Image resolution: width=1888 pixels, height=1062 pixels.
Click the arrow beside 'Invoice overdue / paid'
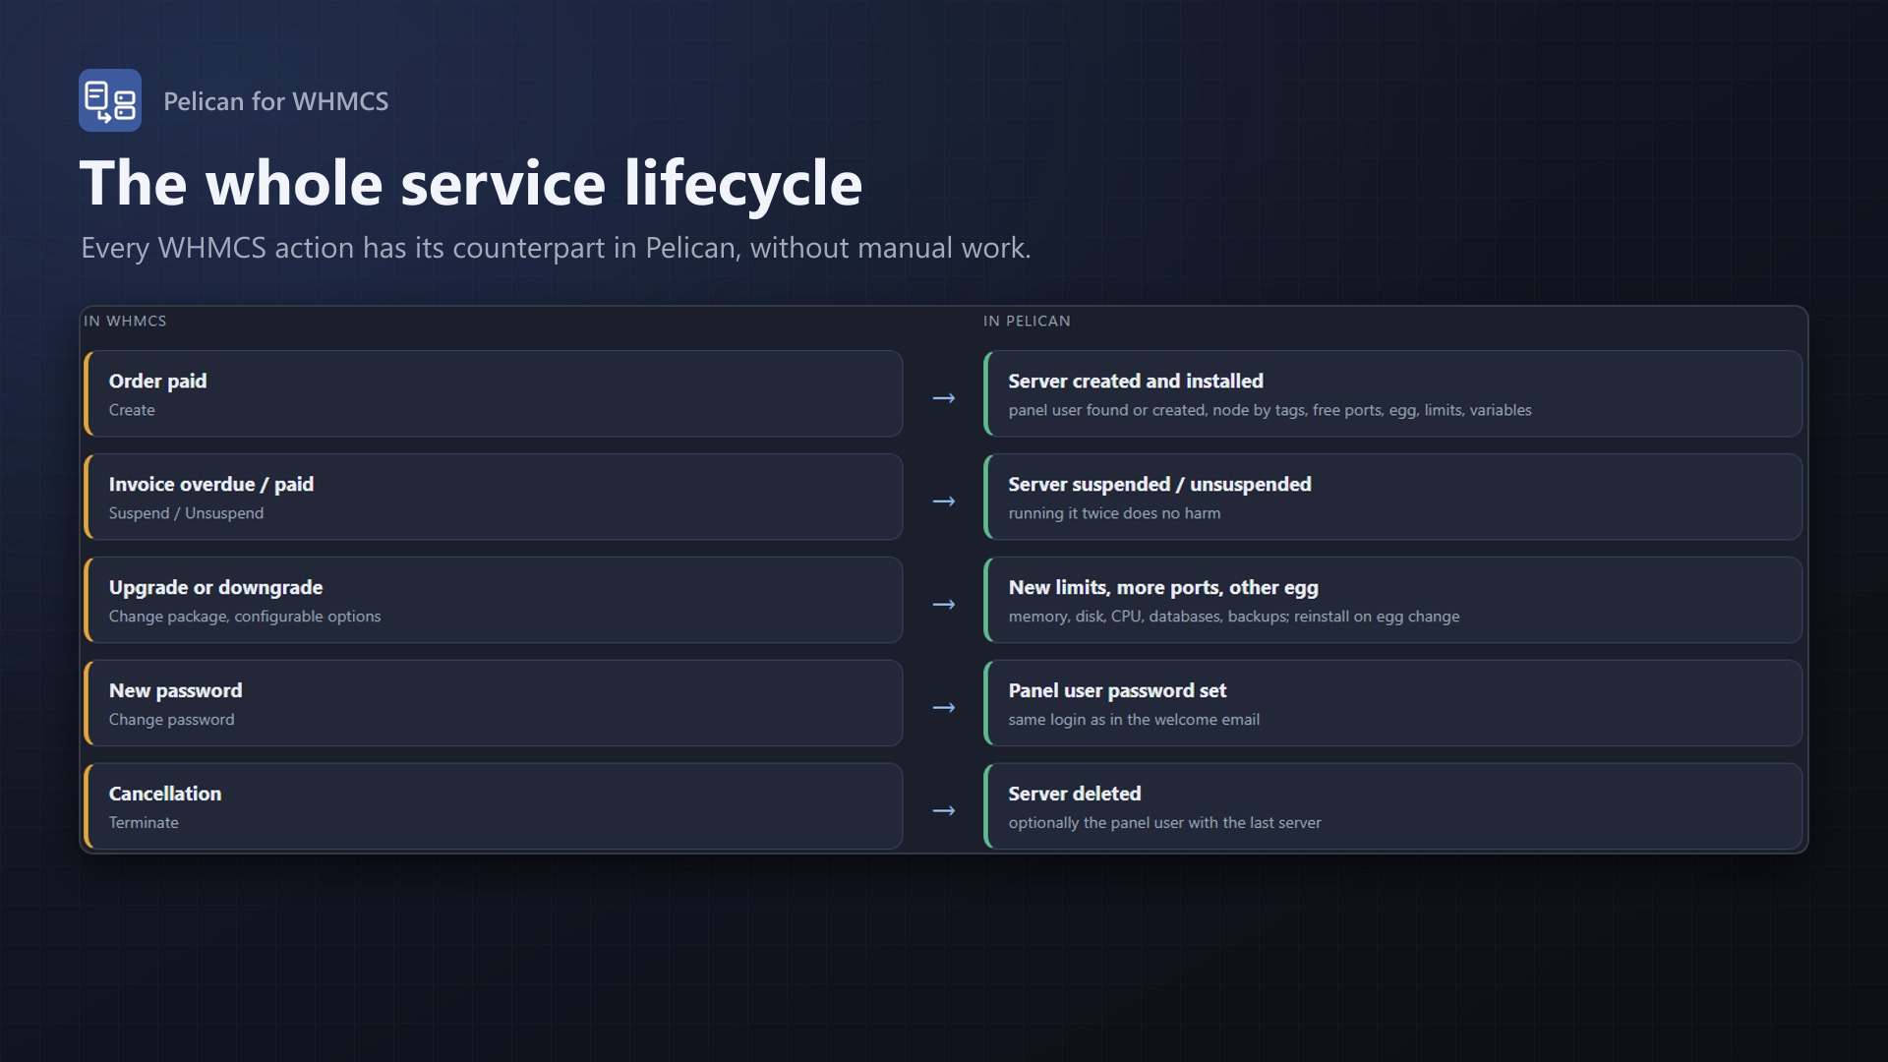(x=944, y=501)
